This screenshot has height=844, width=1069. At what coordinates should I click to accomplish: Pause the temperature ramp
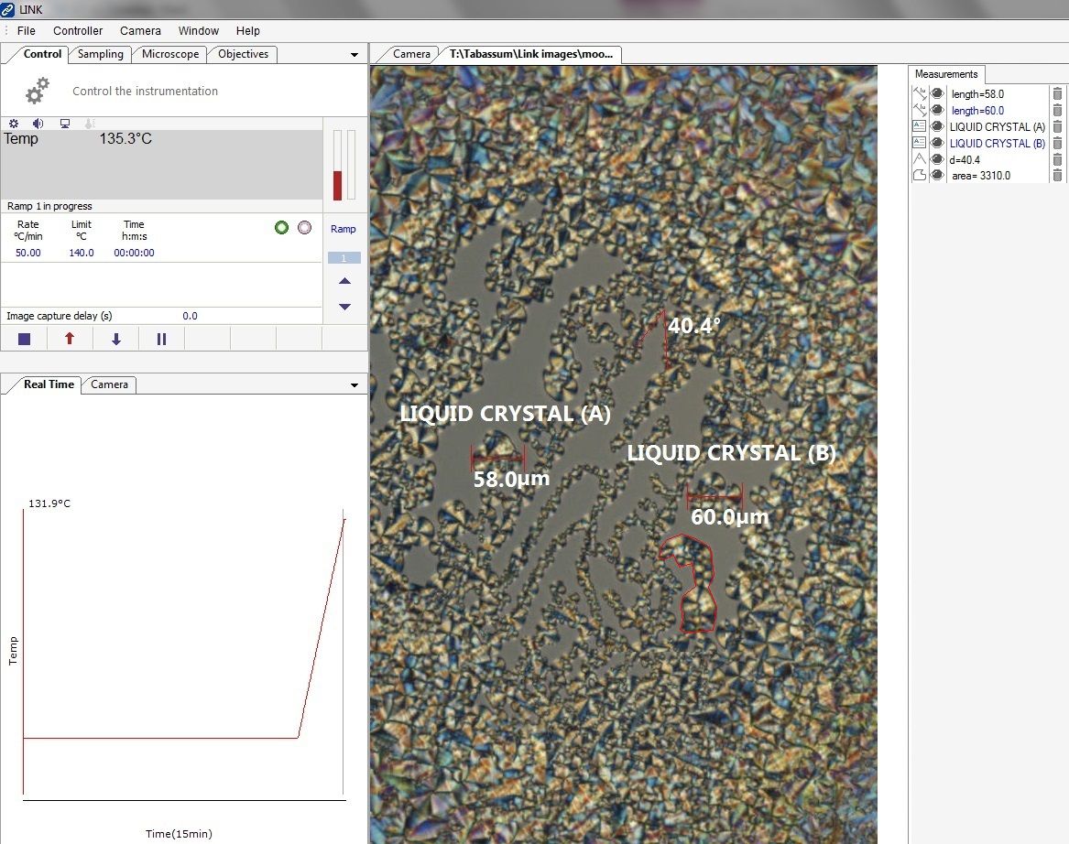(161, 339)
